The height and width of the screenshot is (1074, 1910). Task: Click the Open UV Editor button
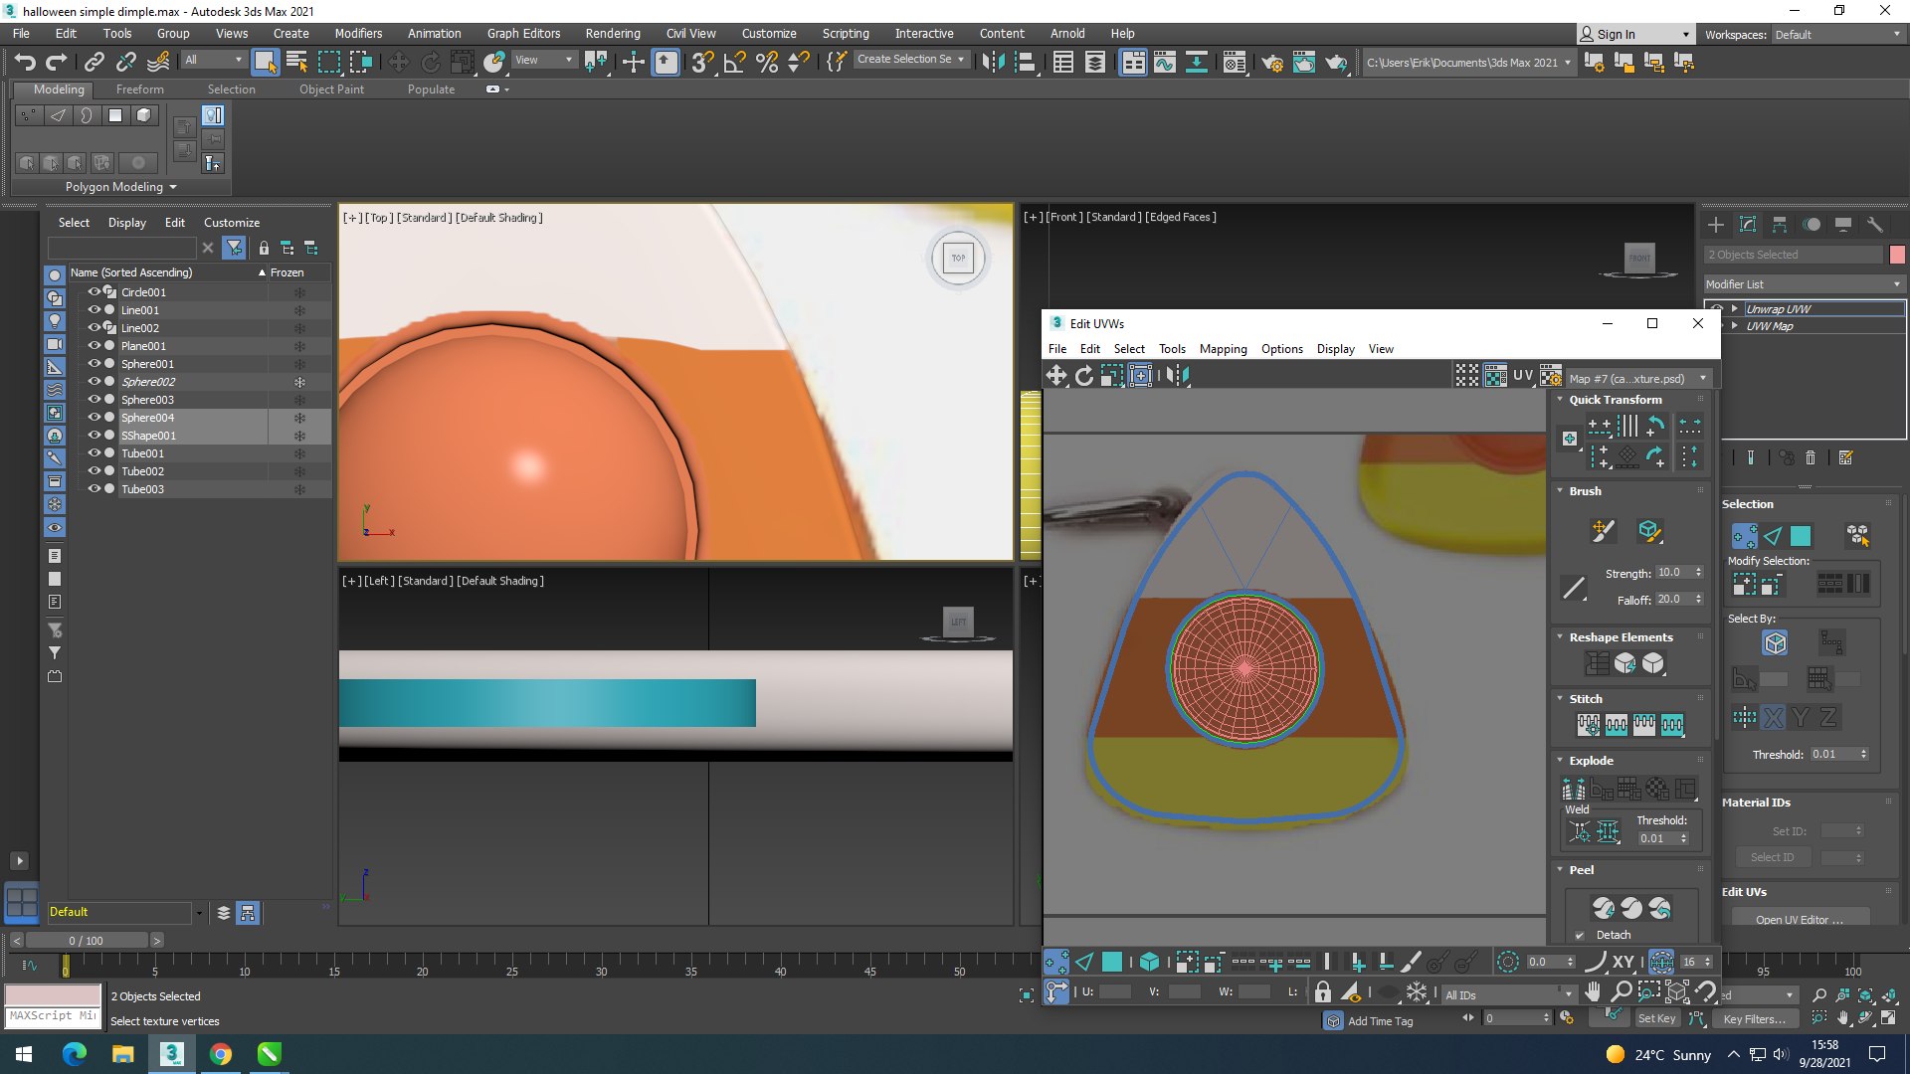[x=1800, y=919]
